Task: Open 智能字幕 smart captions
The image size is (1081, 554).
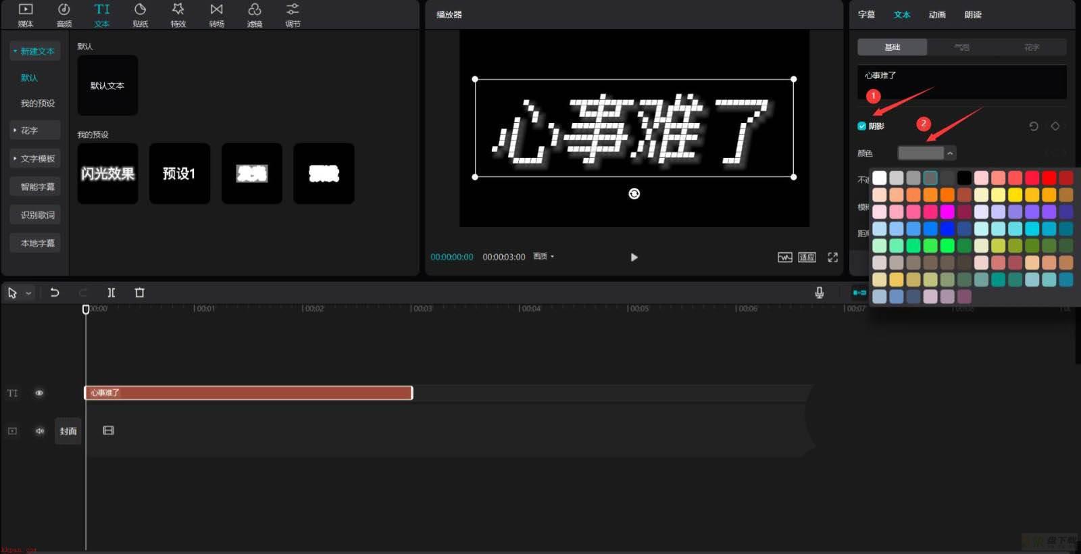Action: pyautogui.click(x=35, y=187)
